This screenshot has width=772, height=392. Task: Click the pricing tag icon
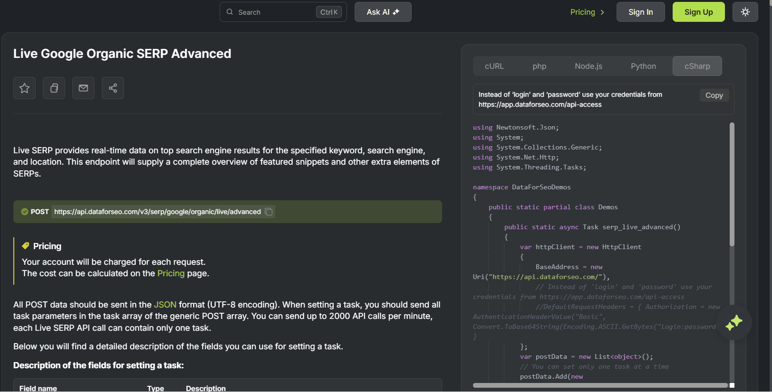click(26, 246)
